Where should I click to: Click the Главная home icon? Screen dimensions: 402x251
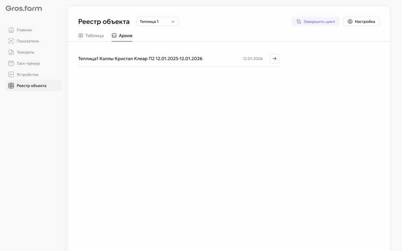tap(11, 30)
